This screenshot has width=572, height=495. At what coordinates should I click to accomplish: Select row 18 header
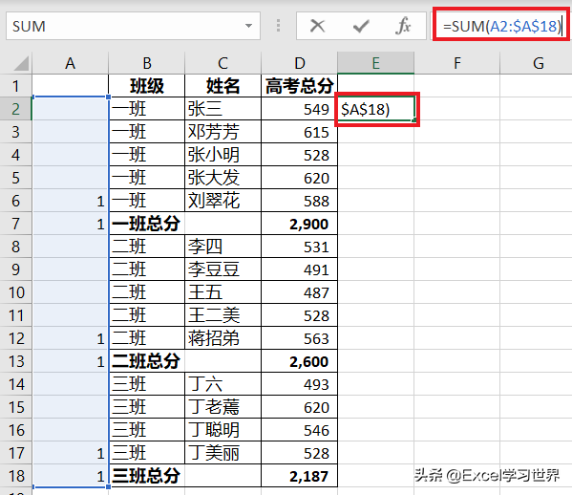point(15,476)
